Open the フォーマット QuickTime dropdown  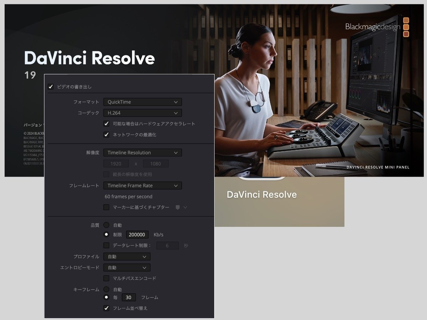point(142,102)
